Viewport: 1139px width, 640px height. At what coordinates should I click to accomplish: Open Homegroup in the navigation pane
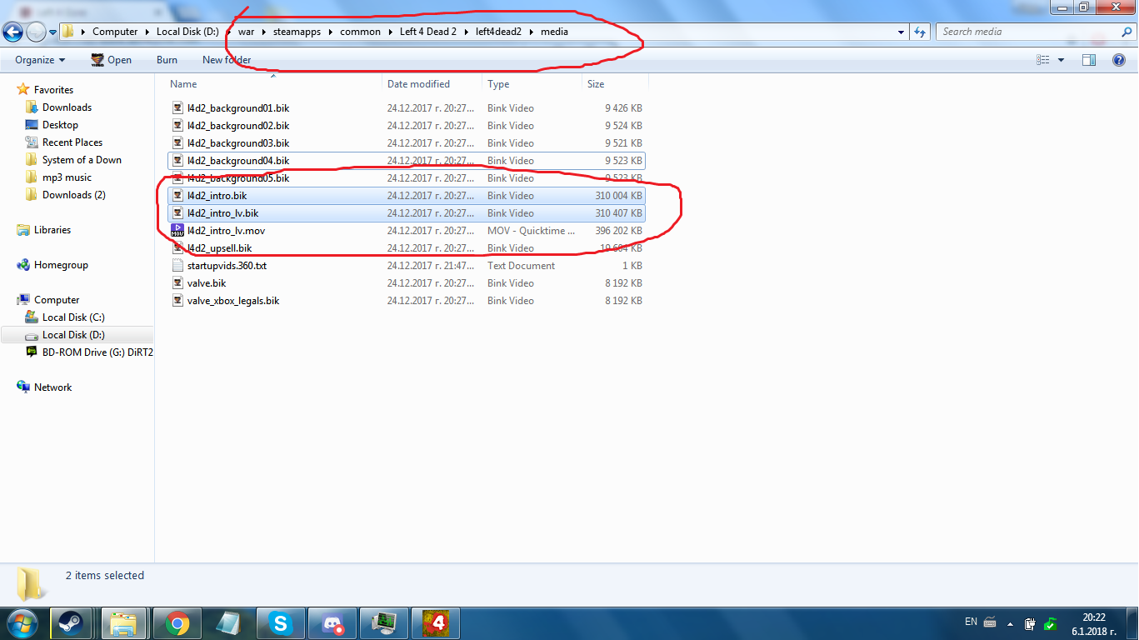[x=61, y=265]
